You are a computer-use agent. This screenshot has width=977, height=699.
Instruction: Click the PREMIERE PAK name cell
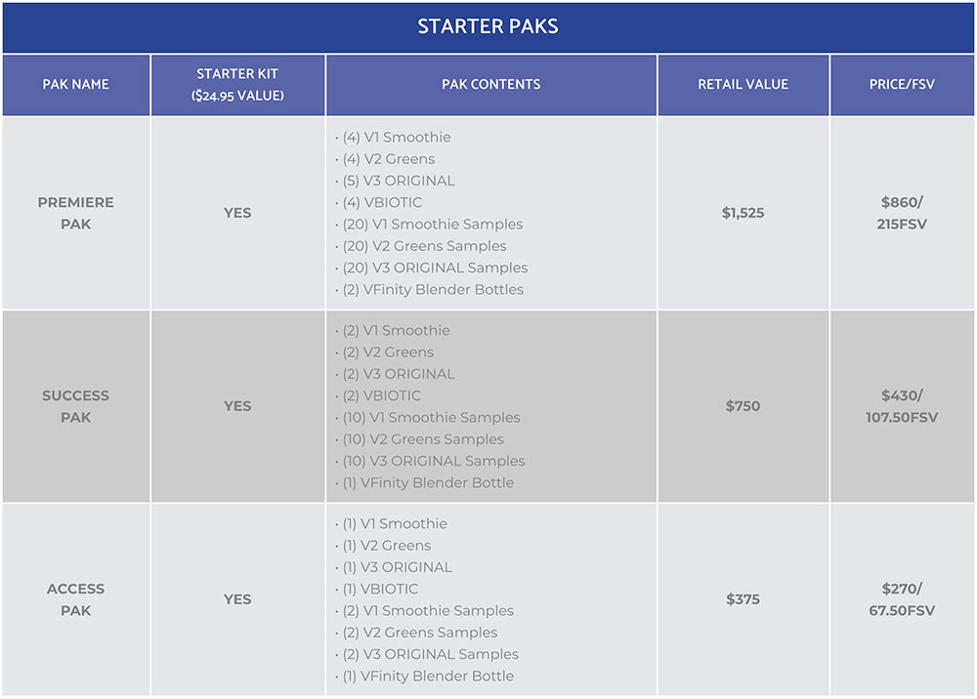tap(76, 213)
